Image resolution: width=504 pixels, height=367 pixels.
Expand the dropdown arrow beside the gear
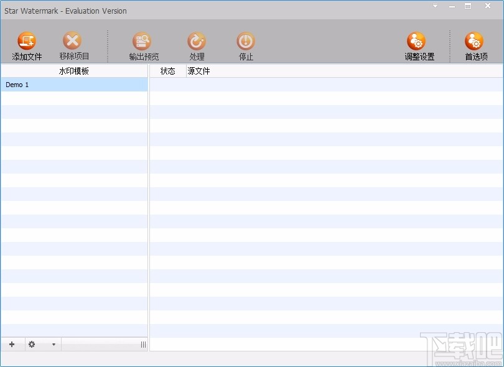(x=54, y=345)
